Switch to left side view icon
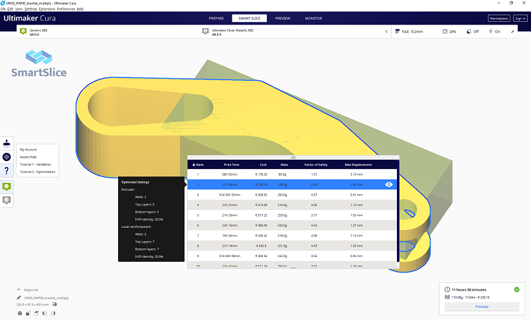 (44, 313)
